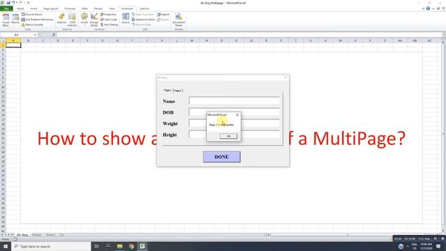The height and width of the screenshot is (251, 446).
Task: Select column M header
Action: [192, 40]
